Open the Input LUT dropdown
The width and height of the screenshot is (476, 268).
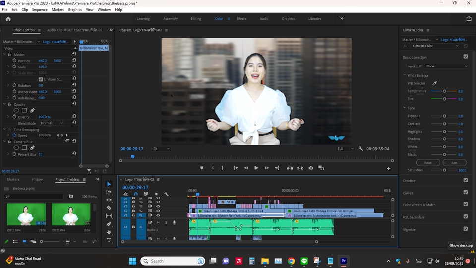click(446, 66)
